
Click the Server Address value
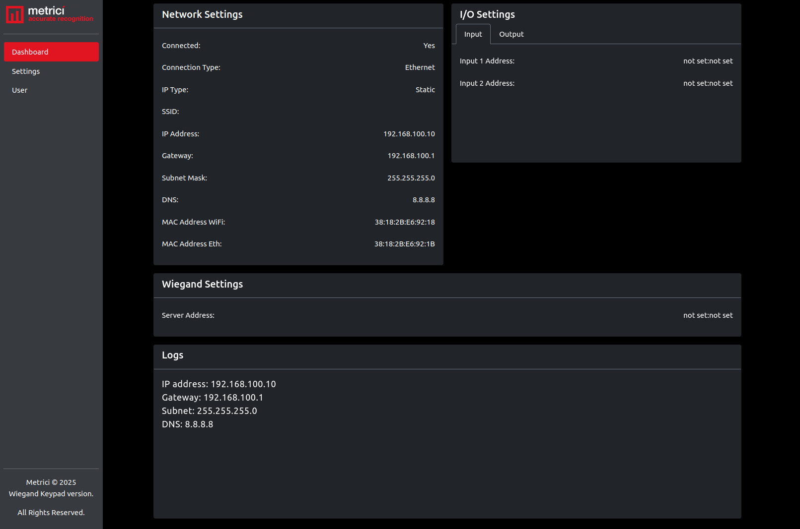click(x=708, y=315)
